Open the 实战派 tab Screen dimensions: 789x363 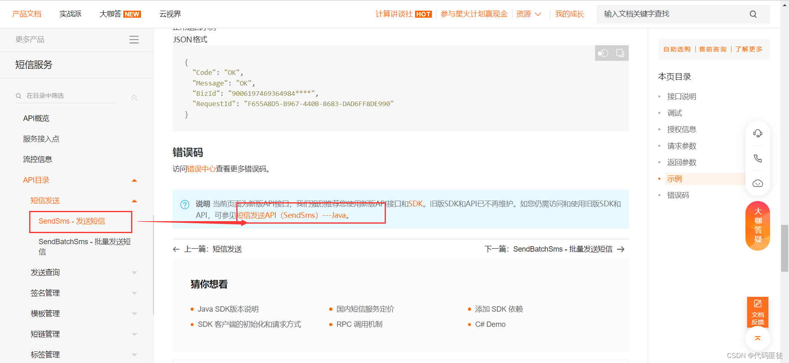point(70,14)
